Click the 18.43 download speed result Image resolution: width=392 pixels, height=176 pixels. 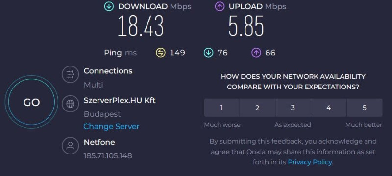point(141,26)
